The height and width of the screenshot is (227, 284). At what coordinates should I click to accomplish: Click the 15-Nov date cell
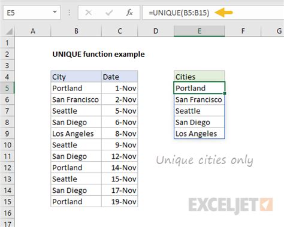tap(120, 179)
